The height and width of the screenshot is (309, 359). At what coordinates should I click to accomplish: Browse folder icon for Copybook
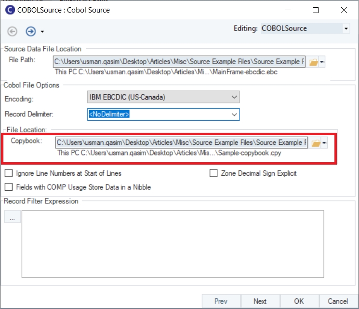click(316, 143)
